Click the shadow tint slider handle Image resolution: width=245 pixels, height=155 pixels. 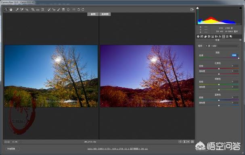[x=239, y=58]
